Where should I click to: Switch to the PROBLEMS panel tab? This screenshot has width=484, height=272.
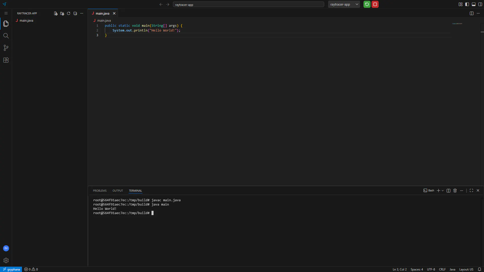coord(100,191)
